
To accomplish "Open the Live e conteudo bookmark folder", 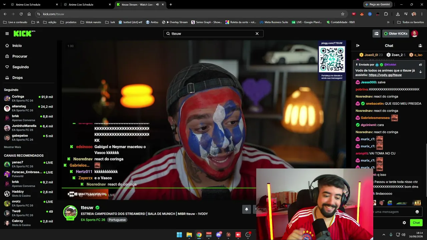I will [15, 22].
